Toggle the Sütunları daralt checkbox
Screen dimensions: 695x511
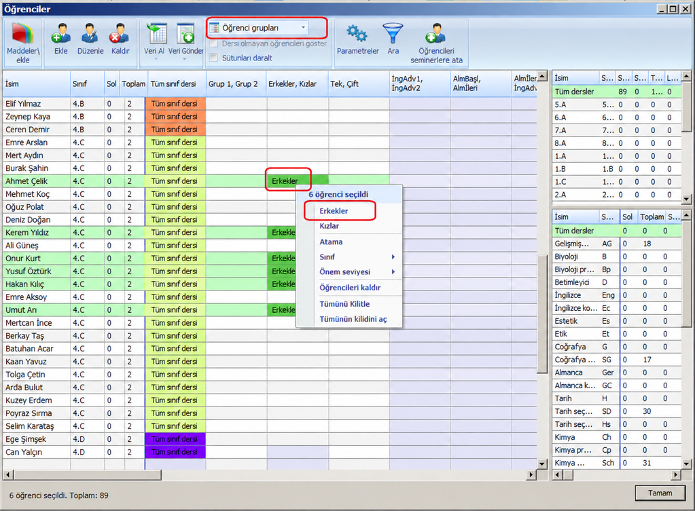click(213, 58)
